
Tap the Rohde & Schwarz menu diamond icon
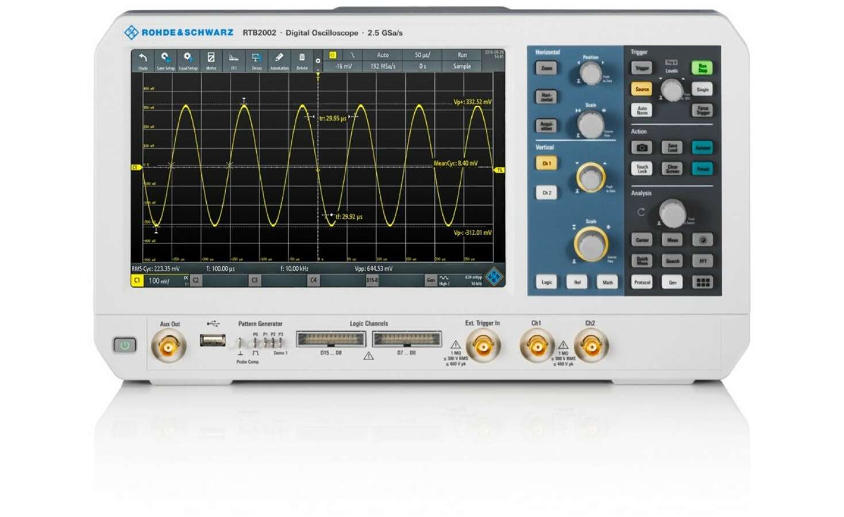tap(494, 277)
